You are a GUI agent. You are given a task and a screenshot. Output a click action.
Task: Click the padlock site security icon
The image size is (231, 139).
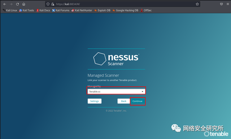(x=53, y=4)
